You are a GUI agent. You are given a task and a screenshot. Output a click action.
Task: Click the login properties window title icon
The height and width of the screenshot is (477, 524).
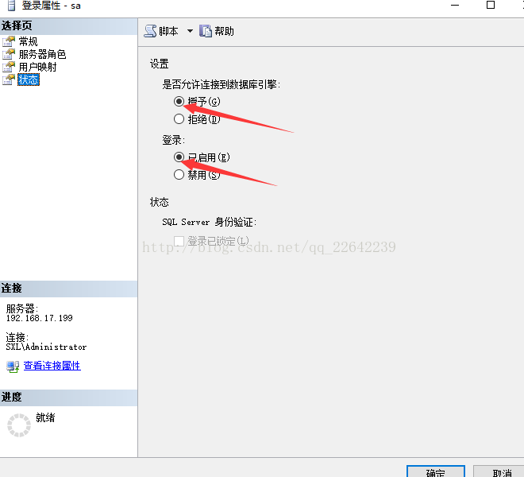(x=11, y=5)
